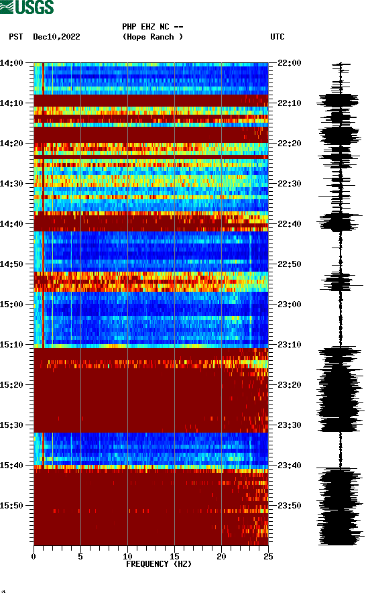Image resolution: width=370 pixels, height=599 pixels.
Task: Click the 22:10 UTC time label
Action: coord(290,103)
